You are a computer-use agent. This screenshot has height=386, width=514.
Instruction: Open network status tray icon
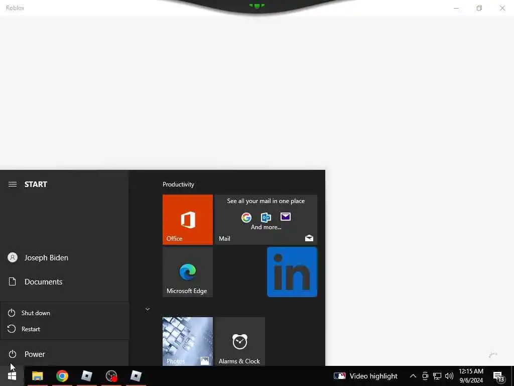[437, 376]
